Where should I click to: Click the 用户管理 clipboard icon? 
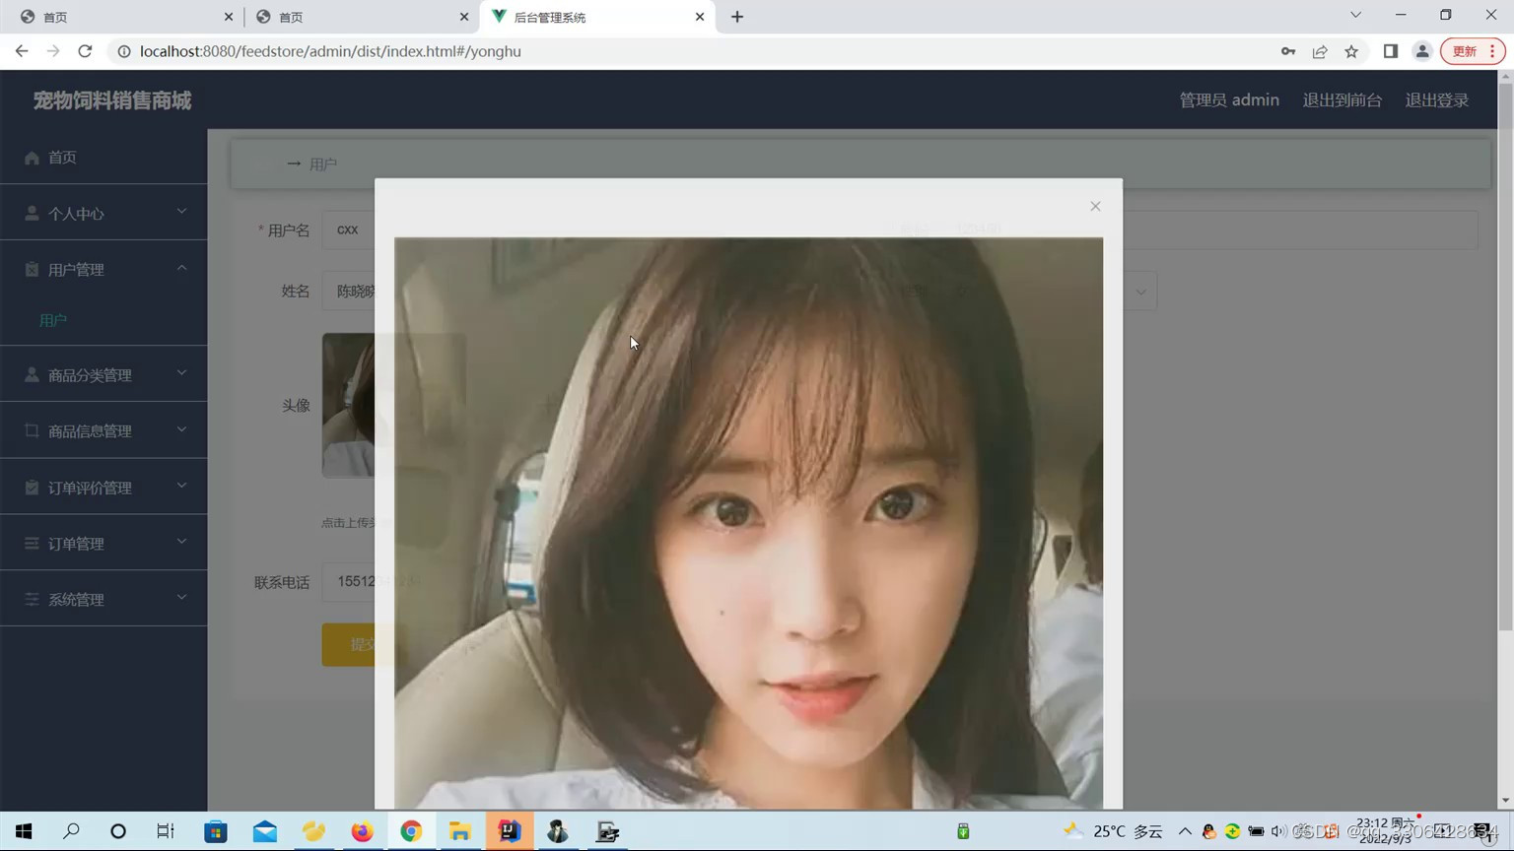(32, 269)
